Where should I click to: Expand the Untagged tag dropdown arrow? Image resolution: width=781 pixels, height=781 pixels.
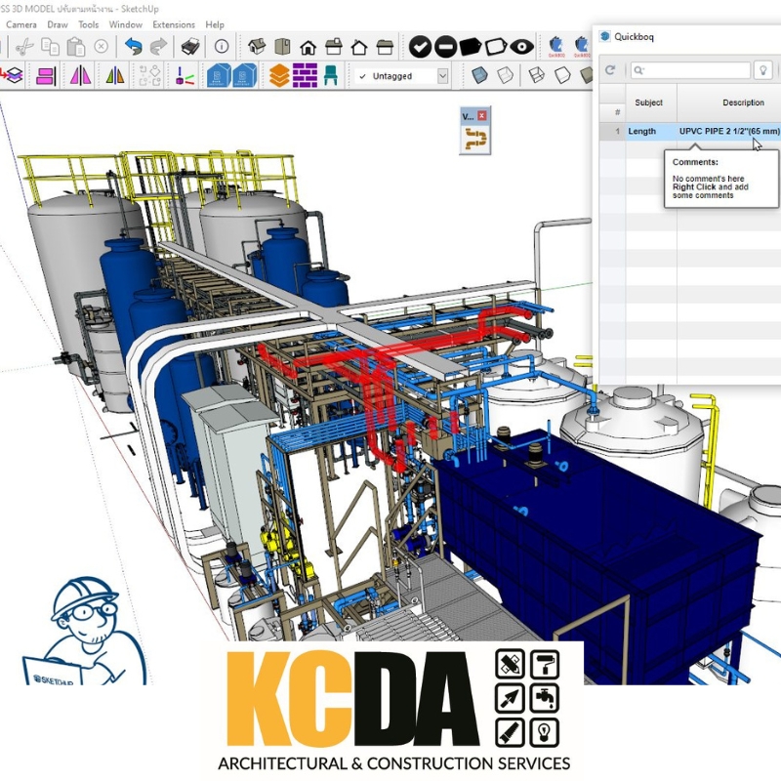point(442,76)
